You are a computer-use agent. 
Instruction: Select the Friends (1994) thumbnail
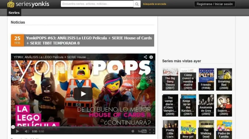tap(206, 79)
